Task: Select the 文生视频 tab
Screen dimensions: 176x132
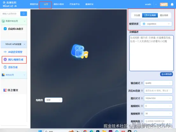Action: (x=150, y=15)
